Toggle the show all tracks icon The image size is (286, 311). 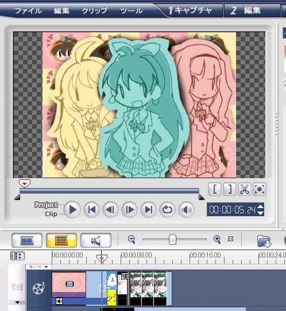coord(17,287)
